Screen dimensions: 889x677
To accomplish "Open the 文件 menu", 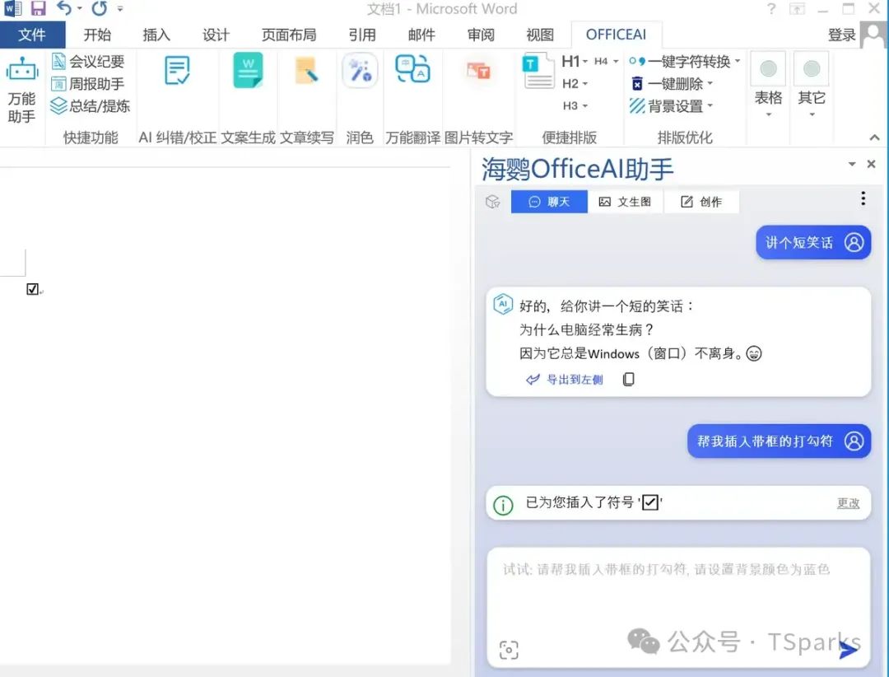I will (32, 35).
